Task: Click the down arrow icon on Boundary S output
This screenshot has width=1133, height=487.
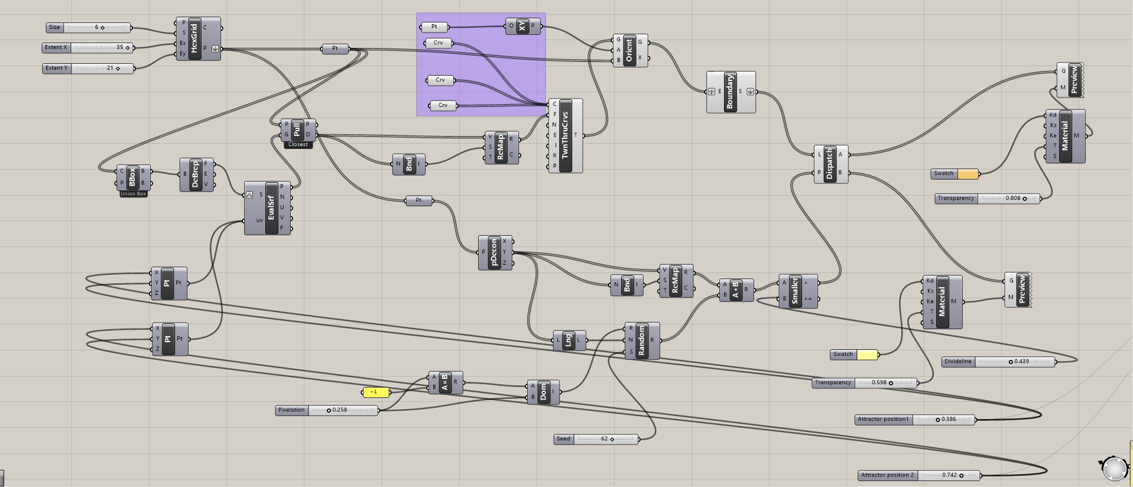Action: pos(750,92)
